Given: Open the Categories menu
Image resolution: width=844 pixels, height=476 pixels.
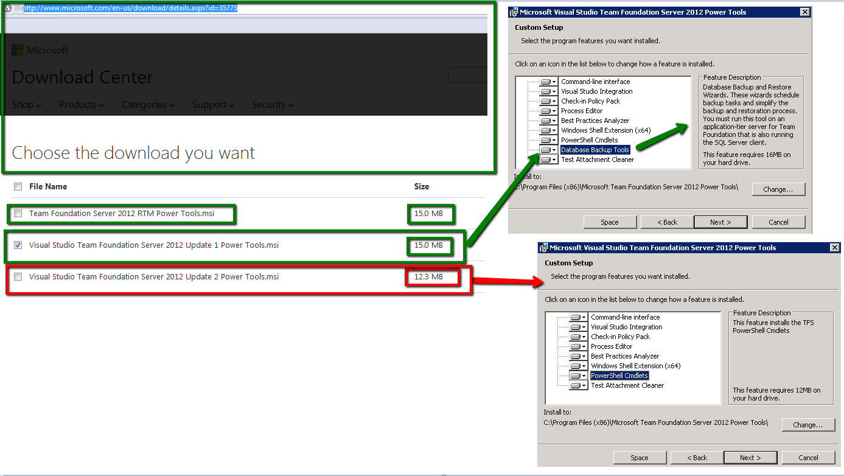Looking at the screenshot, I should [x=148, y=105].
